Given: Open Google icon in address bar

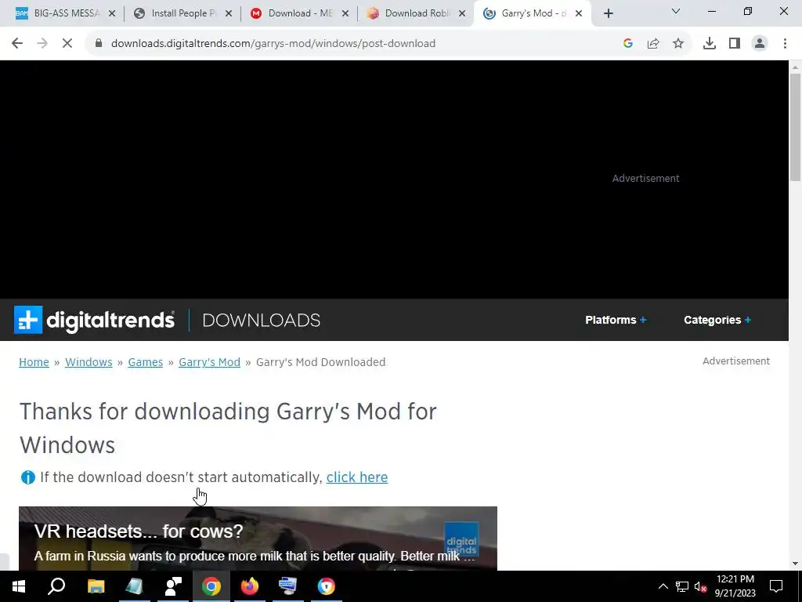Looking at the screenshot, I should pos(628,44).
